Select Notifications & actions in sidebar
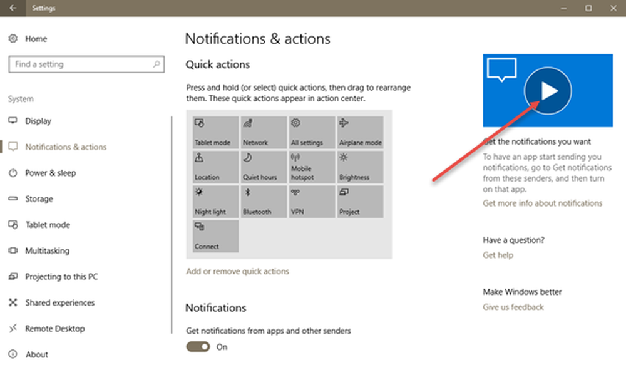 (58, 147)
